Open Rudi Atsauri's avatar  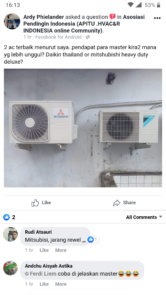[x=11, y=234]
